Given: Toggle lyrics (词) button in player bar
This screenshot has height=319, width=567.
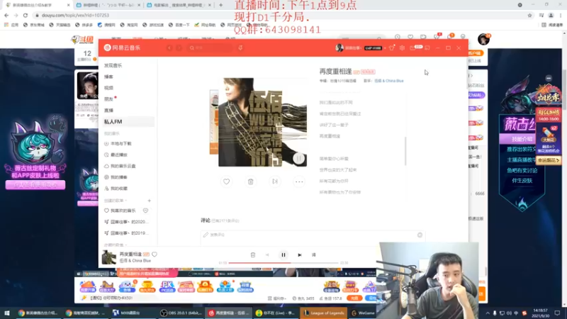Looking at the screenshot, I should (313, 255).
